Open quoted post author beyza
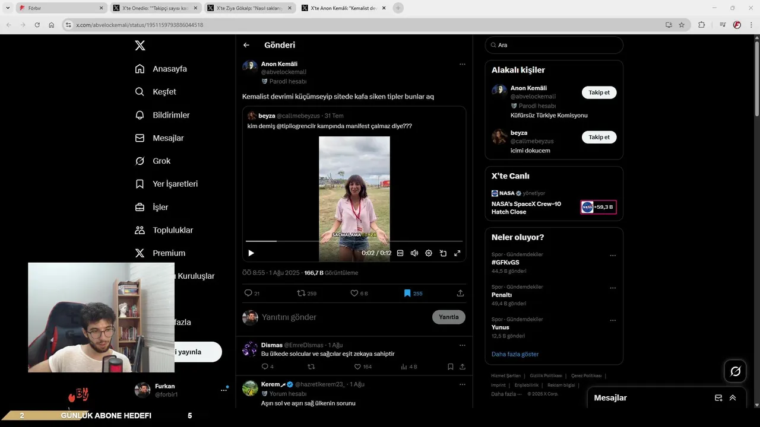Image resolution: width=760 pixels, height=427 pixels. pyautogui.click(x=266, y=116)
